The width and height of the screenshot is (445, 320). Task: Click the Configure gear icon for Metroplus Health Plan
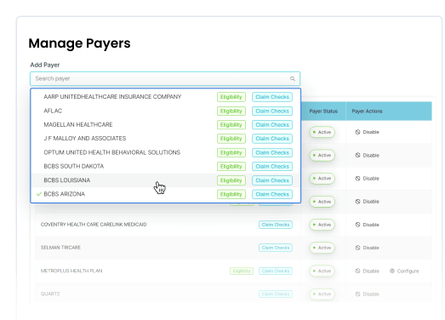tap(392, 271)
